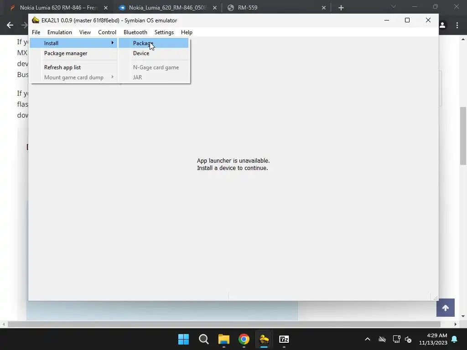
Task: Open Package manager entry
Action: point(73,53)
